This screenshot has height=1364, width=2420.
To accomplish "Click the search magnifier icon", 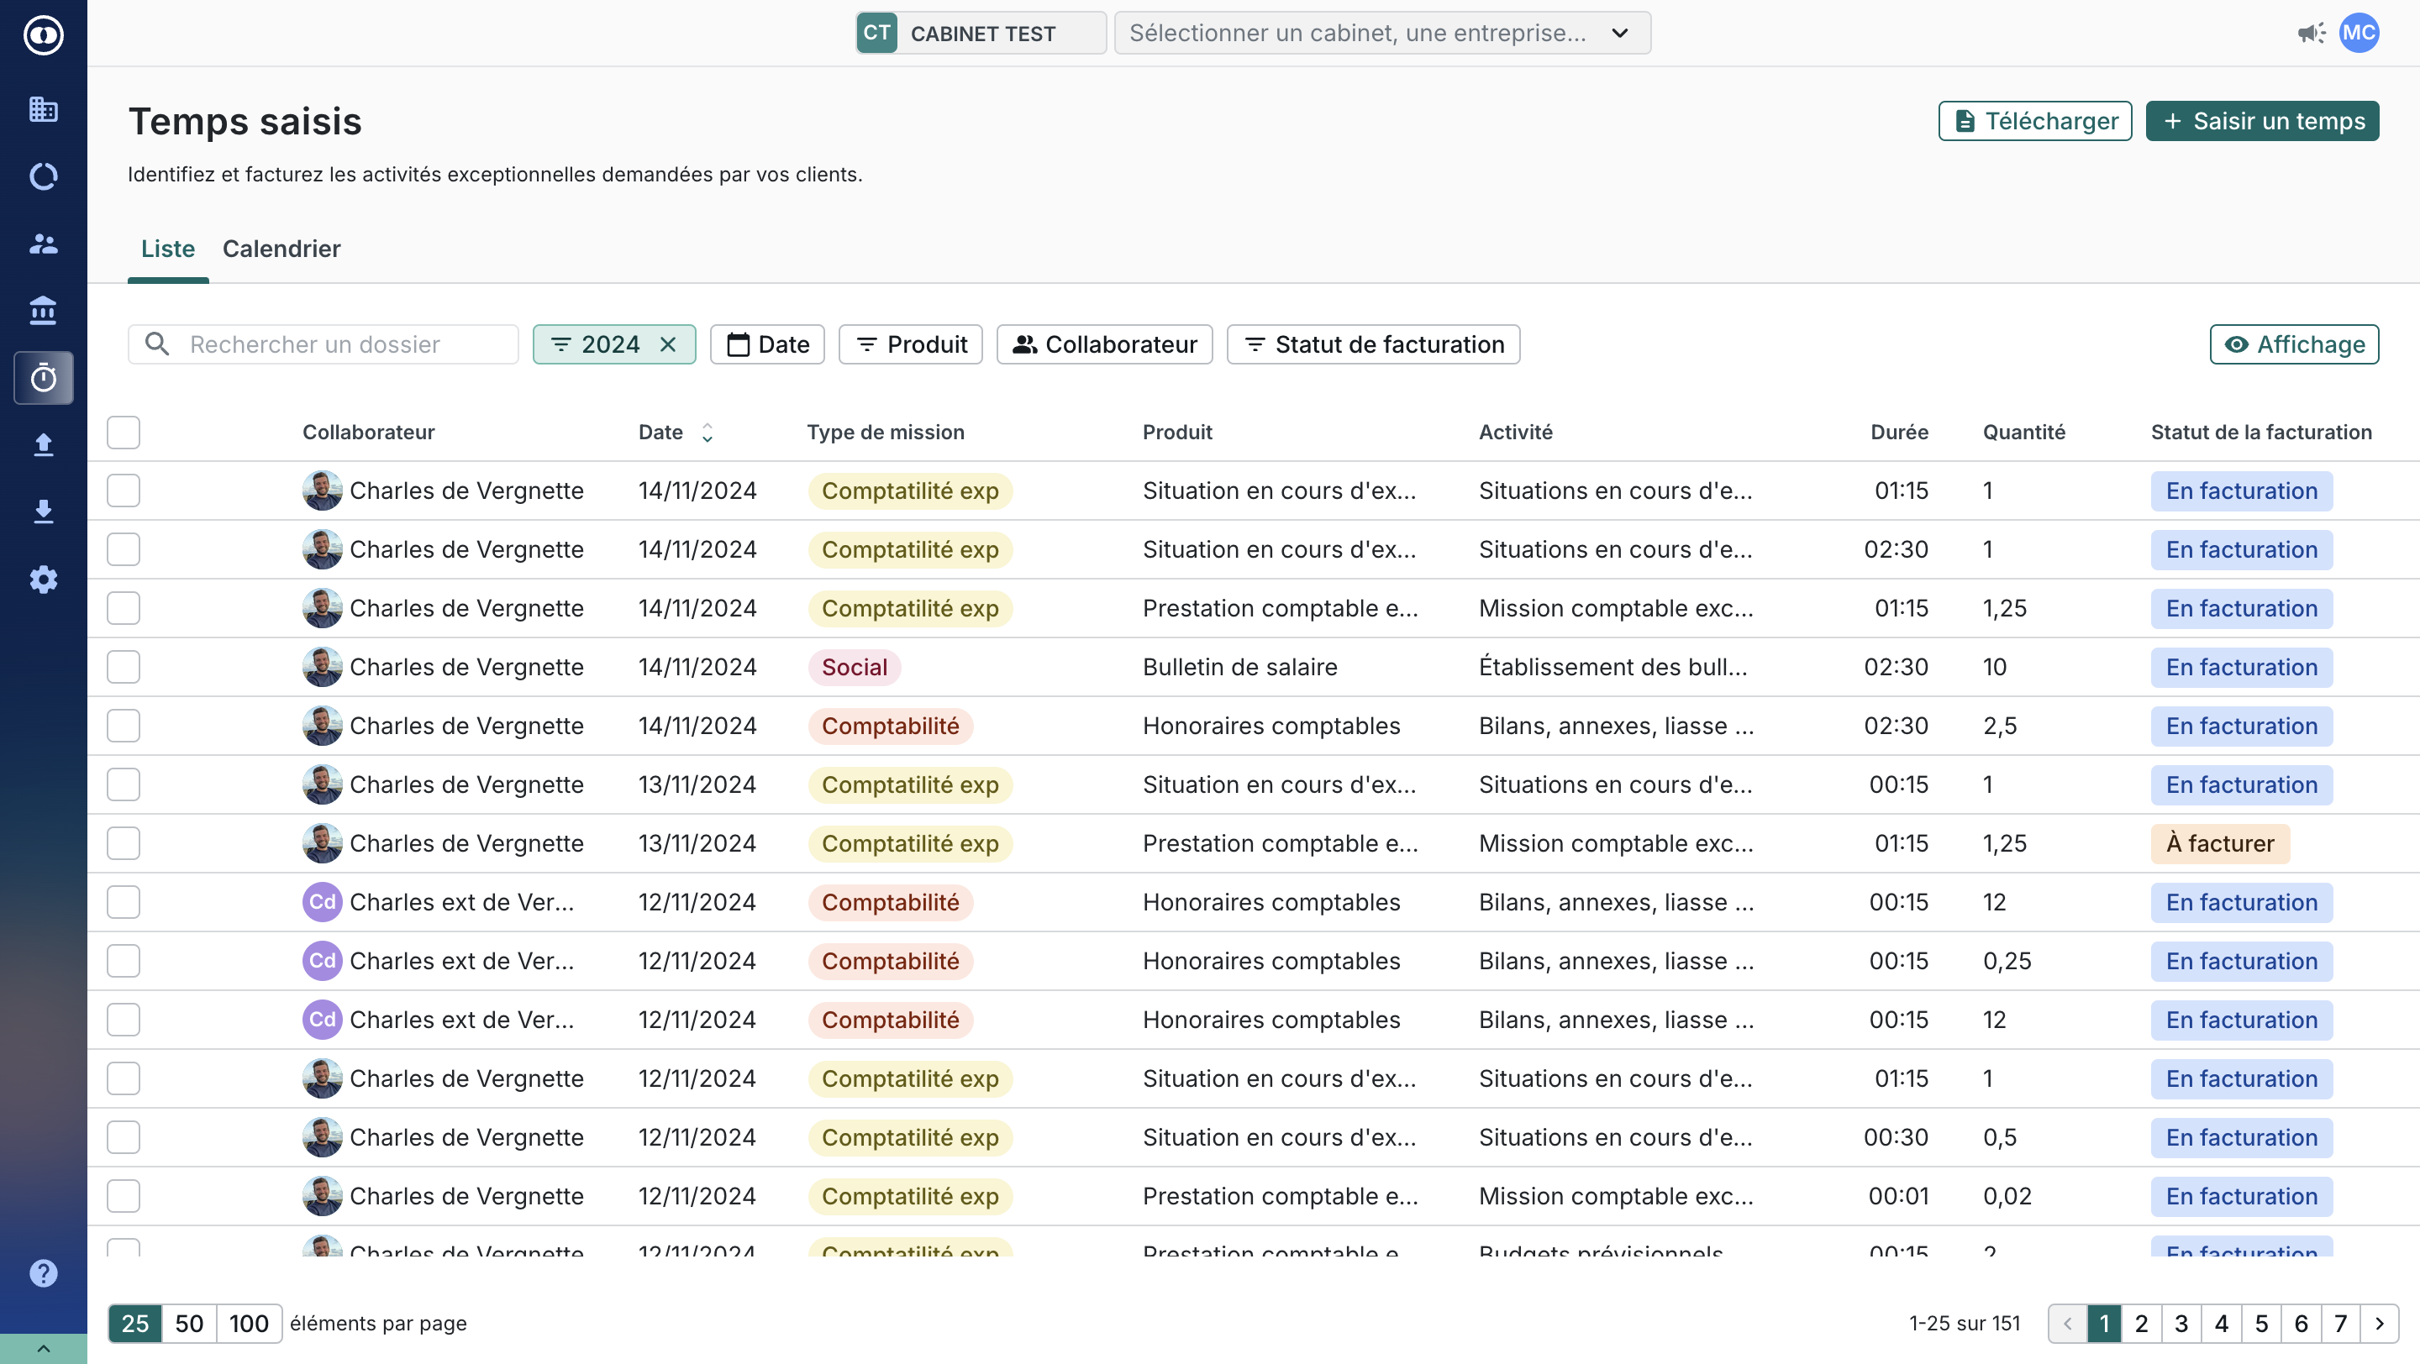I will click(x=158, y=344).
